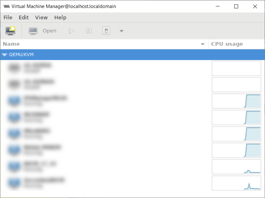Pause the virtual machine
This screenshot has width=265, height=198.
click(89, 31)
